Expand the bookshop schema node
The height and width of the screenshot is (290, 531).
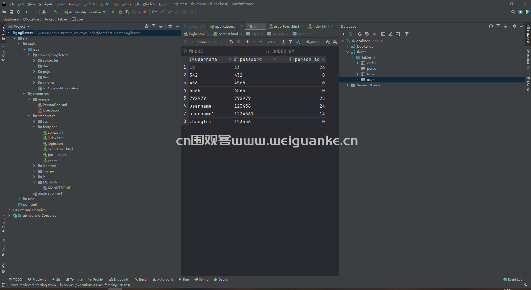(348, 46)
